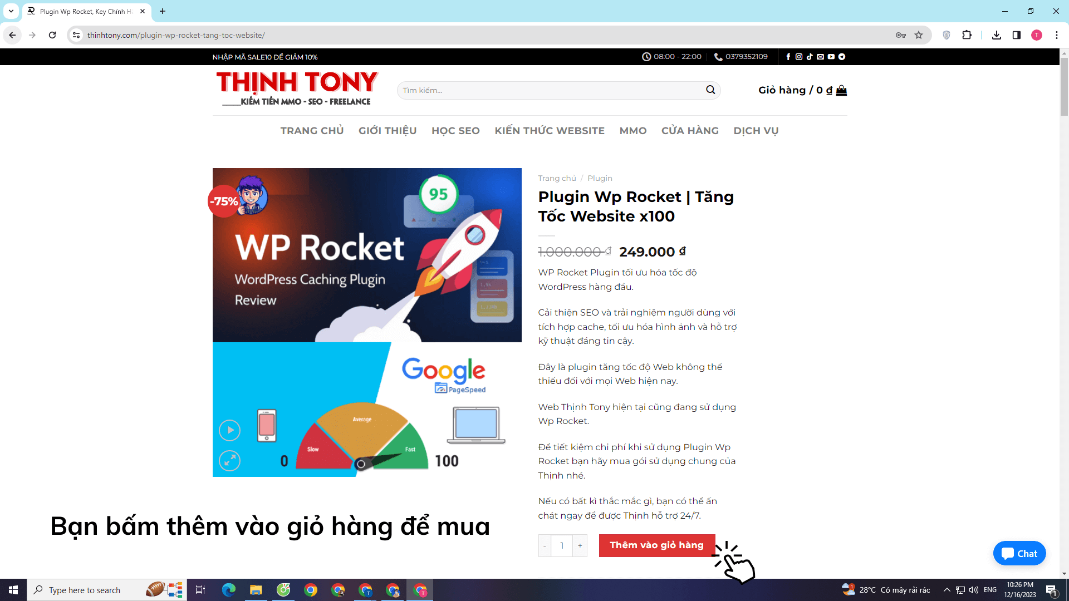Open the Trang chủ breadcrumb link
The height and width of the screenshot is (601, 1069).
tap(557, 178)
